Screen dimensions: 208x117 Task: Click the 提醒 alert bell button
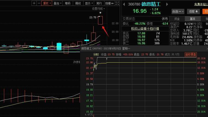click(193, 11)
